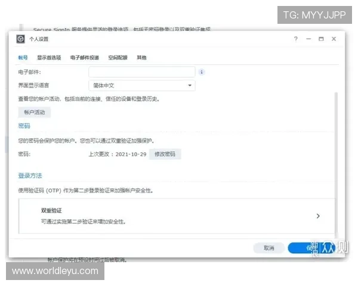The height and width of the screenshot is (286, 358).
Task: Focus the 电子邮件 input field
Action: click(x=142, y=72)
